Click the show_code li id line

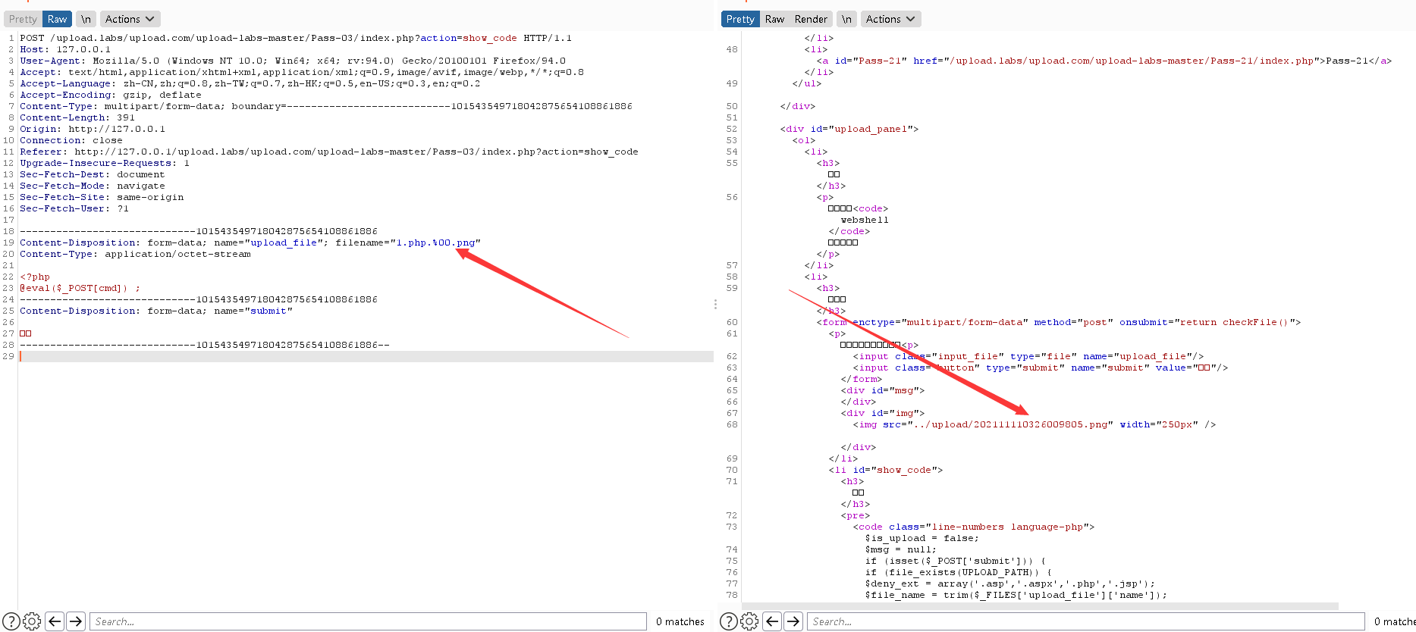pos(886,470)
